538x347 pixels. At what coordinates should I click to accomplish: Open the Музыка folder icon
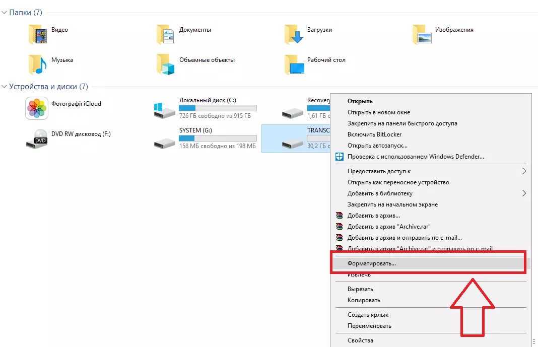(x=37, y=64)
